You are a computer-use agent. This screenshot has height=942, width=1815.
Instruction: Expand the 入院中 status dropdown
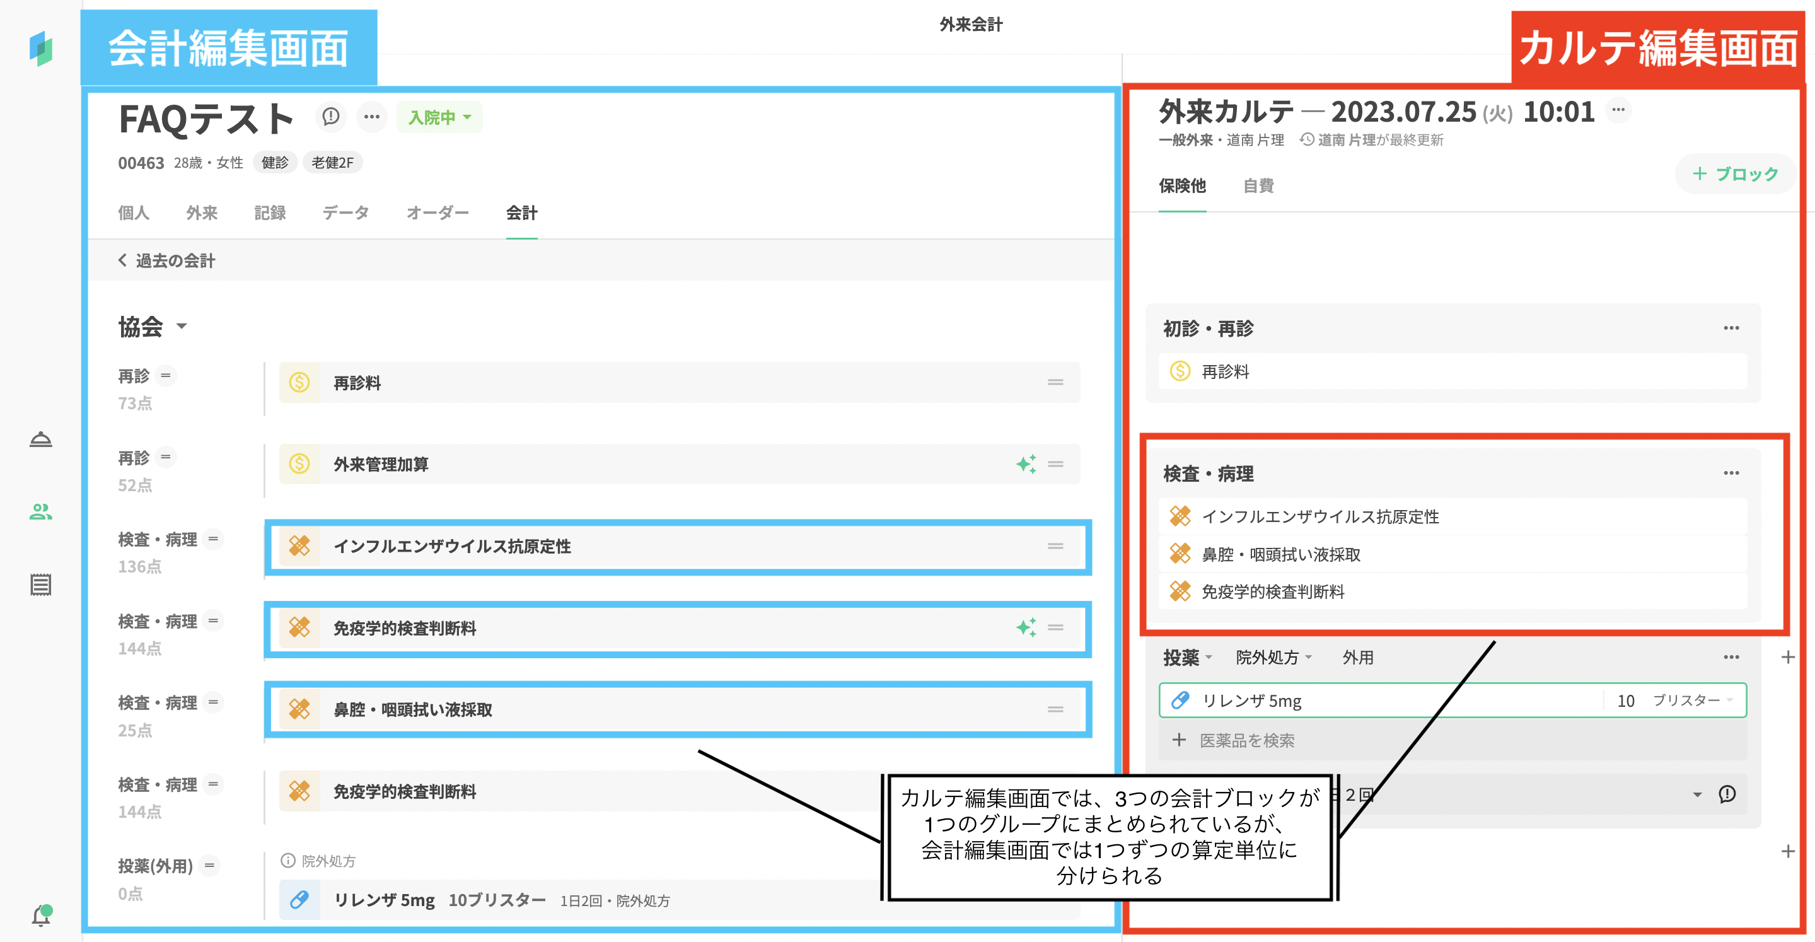point(439,118)
